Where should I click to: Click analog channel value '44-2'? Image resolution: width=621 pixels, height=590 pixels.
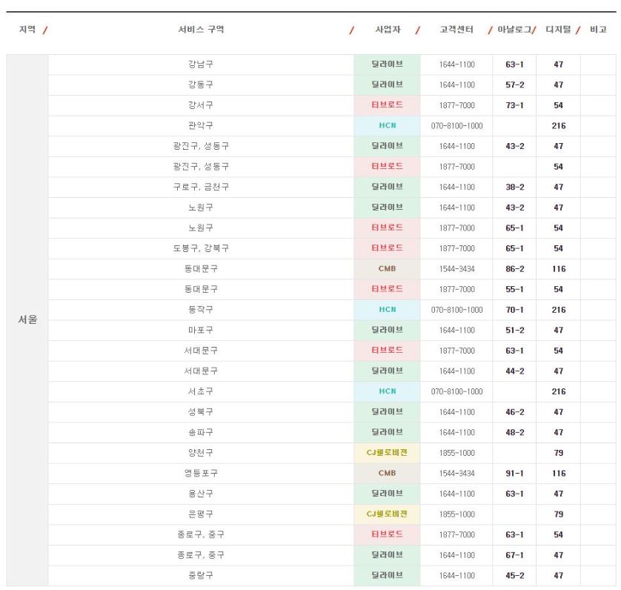coord(514,371)
